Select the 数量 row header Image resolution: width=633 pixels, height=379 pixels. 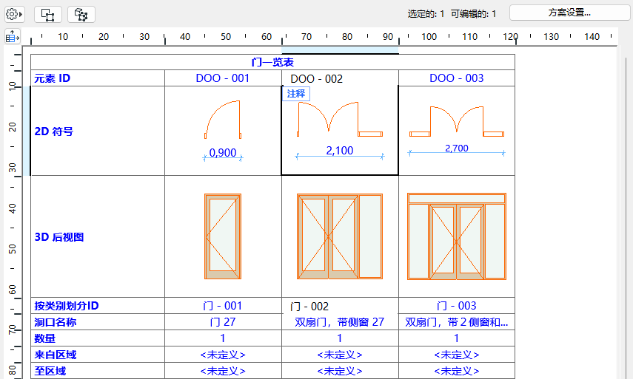[x=98, y=338]
